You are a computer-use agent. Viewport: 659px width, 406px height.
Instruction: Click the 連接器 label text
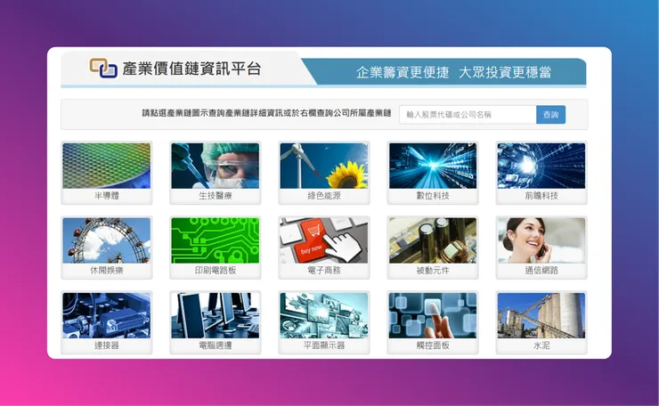(107, 345)
